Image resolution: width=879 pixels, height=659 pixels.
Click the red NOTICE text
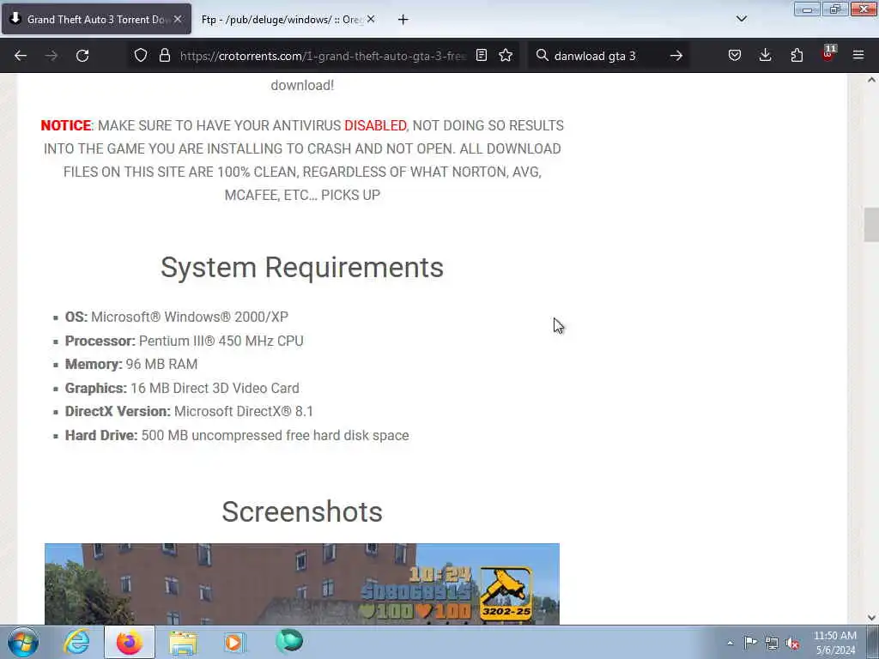coord(65,125)
